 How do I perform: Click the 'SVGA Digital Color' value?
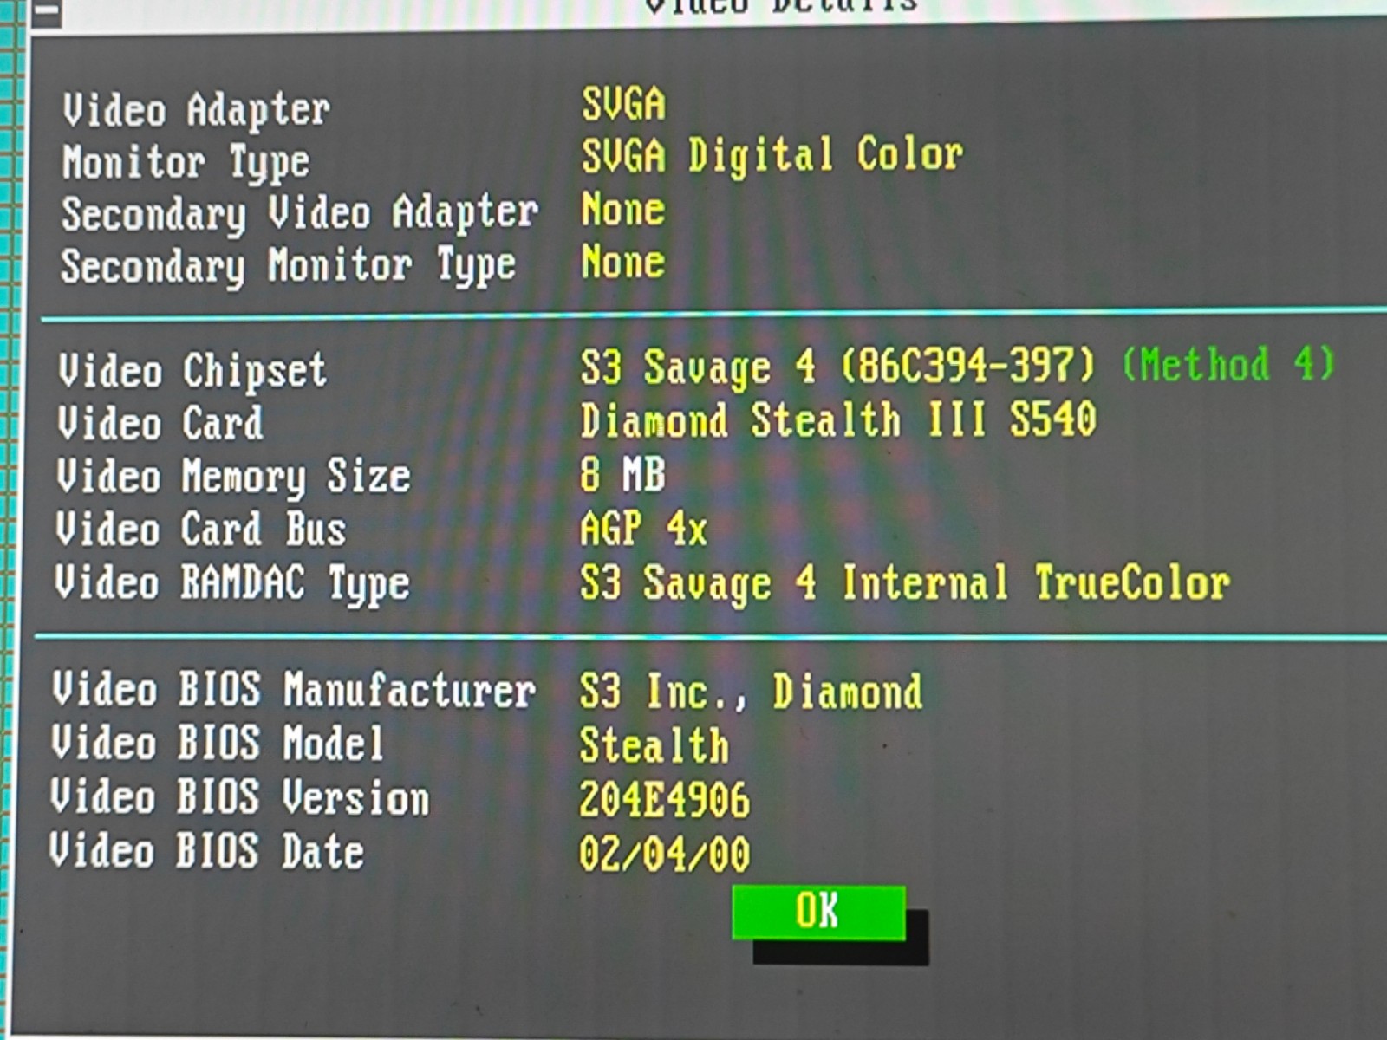772,156
